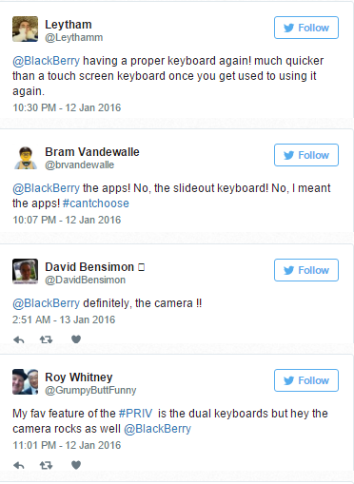Reply to Roy Whitney's tweet
Screen dimensions: 354x484
[19, 465]
